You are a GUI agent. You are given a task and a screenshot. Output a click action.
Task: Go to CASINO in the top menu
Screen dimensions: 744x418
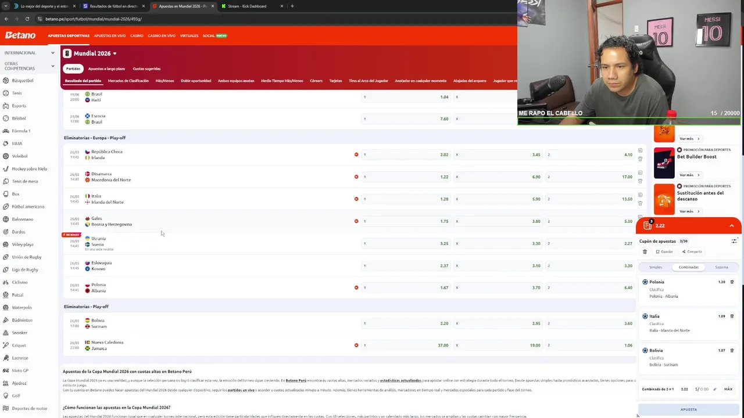(x=137, y=35)
